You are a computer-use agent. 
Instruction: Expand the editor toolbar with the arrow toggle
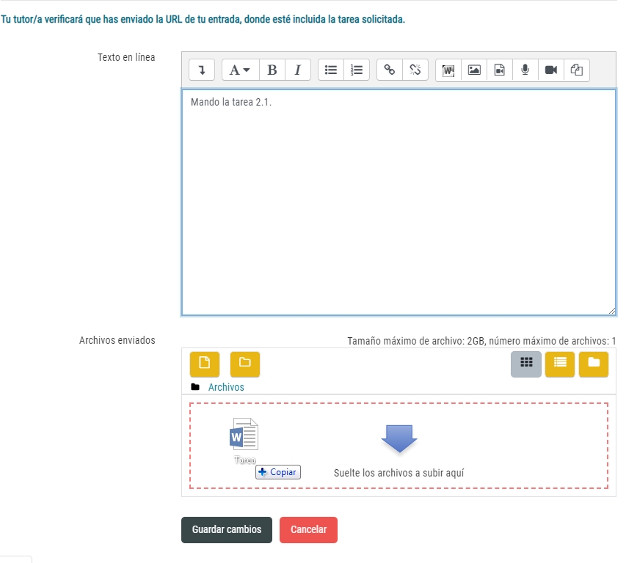coord(202,70)
